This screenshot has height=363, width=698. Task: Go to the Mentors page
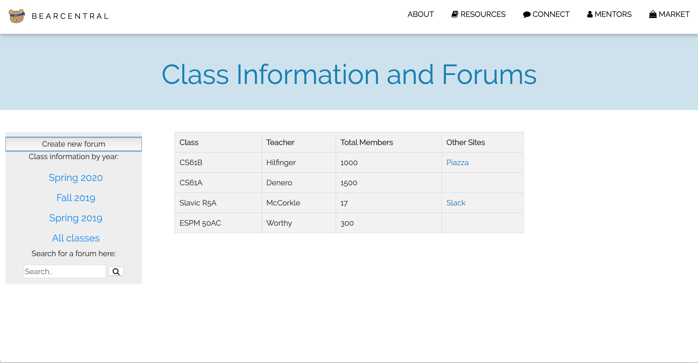[x=613, y=14]
